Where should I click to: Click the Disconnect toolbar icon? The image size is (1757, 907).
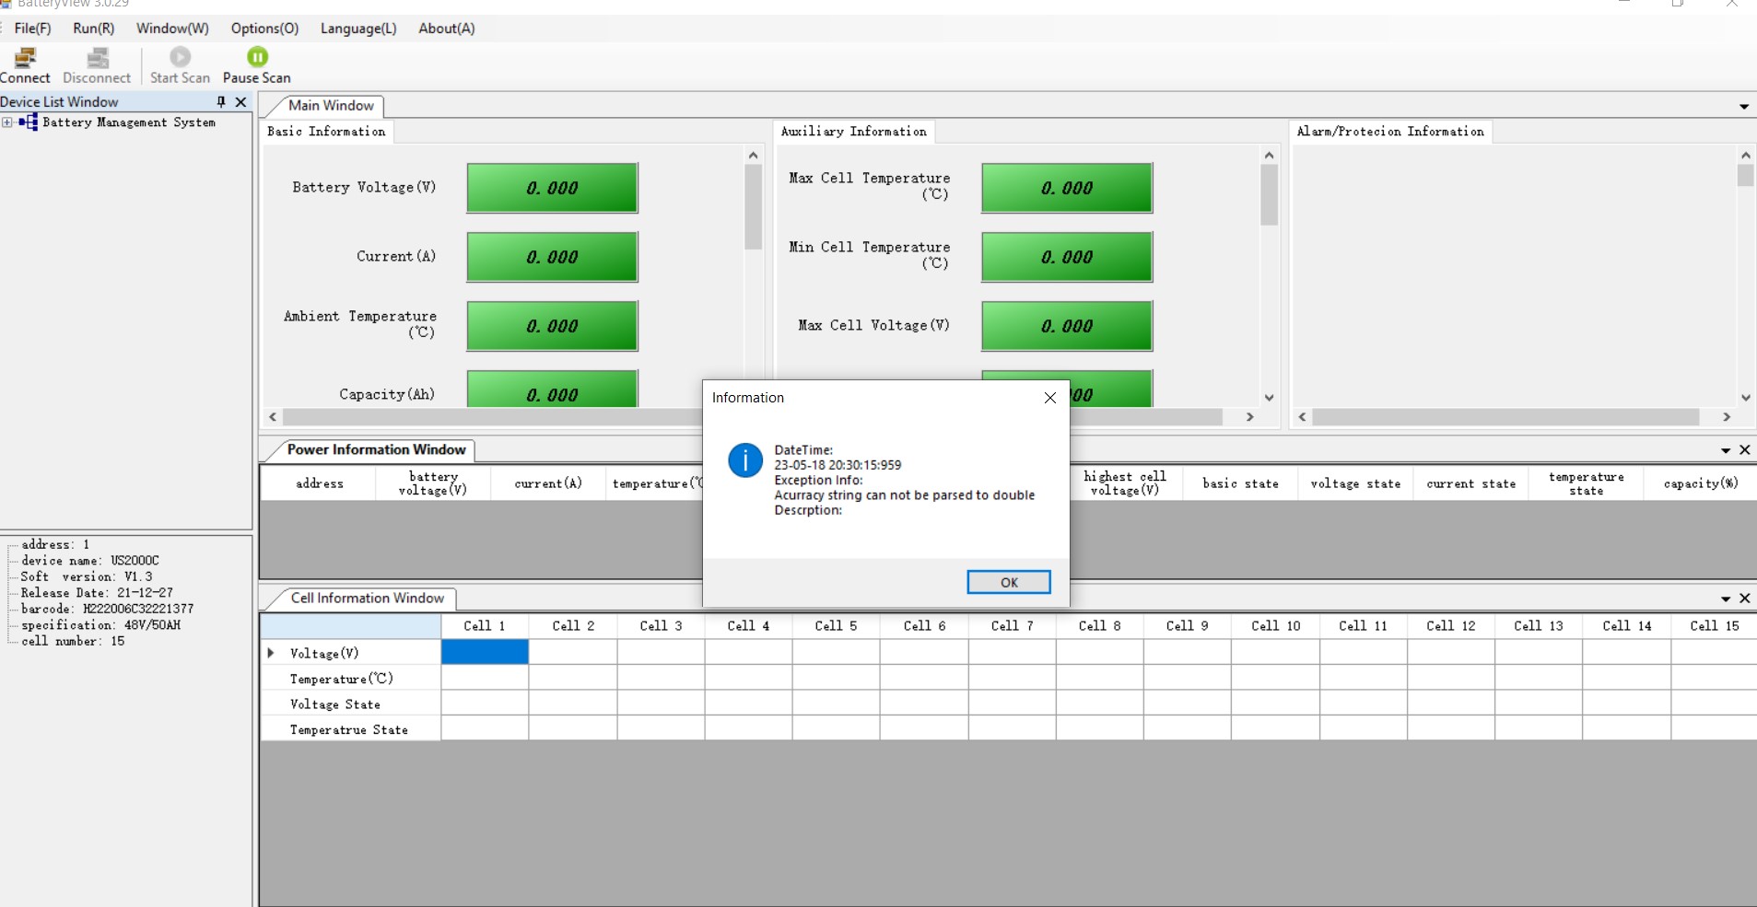(x=97, y=58)
